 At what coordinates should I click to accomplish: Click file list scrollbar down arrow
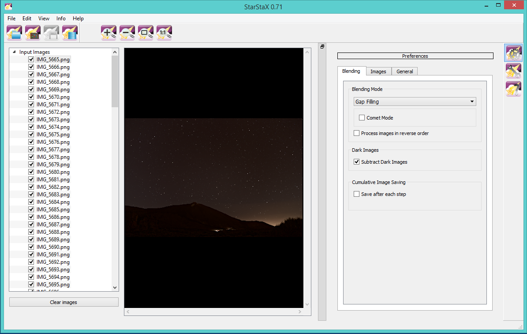click(x=115, y=288)
